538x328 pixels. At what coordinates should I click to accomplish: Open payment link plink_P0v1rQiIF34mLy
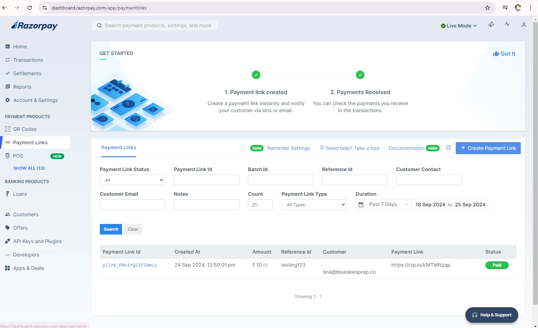[x=130, y=265]
